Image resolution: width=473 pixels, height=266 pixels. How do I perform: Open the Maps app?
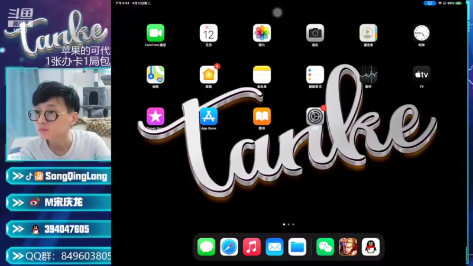click(x=155, y=74)
